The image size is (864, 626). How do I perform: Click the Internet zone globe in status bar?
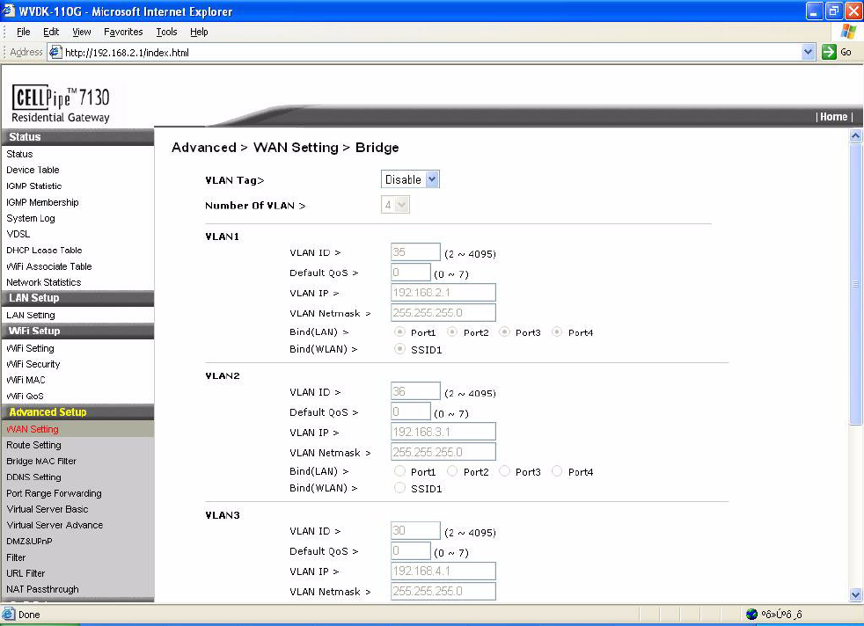[x=751, y=614]
